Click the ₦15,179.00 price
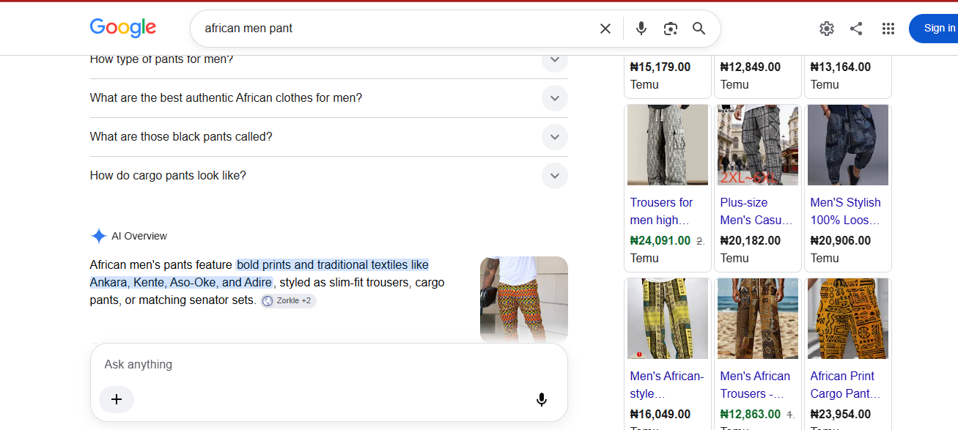The width and height of the screenshot is (958, 430). [x=660, y=67]
